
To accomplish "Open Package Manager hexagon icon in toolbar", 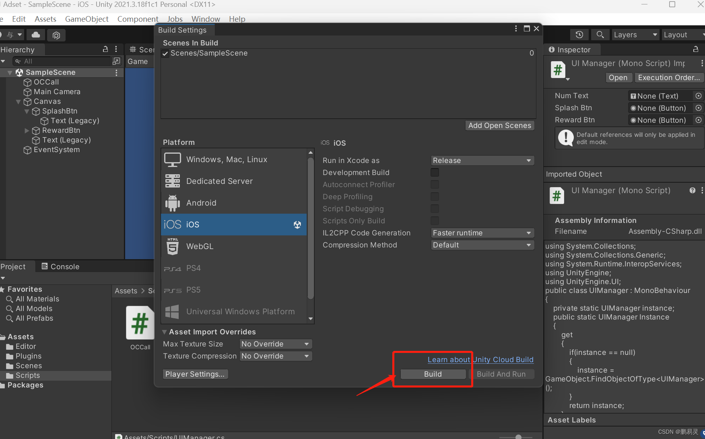I will pyautogui.click(x=56, y=35).
